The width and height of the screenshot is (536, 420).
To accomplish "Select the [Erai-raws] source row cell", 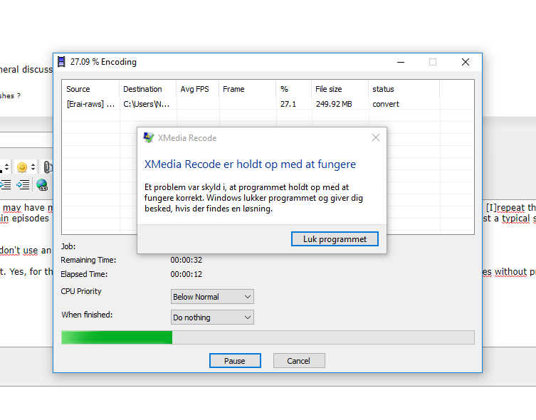I will coord(90,104).
